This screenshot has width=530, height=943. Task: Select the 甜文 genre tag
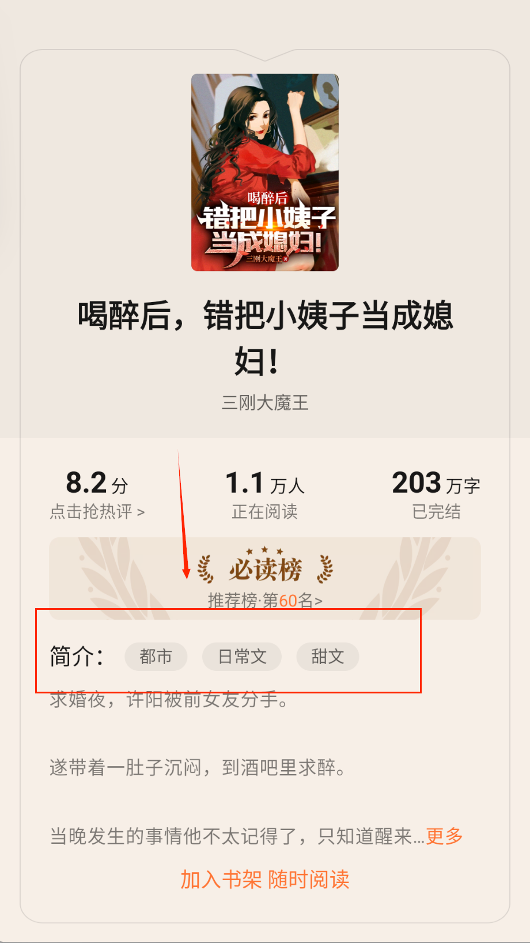click(328, 657)
